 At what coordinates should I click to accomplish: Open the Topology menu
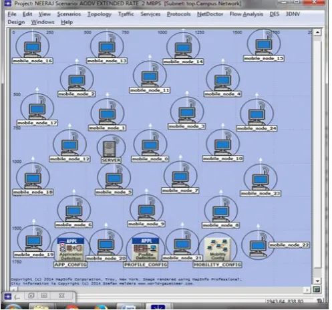pos(100,14)
